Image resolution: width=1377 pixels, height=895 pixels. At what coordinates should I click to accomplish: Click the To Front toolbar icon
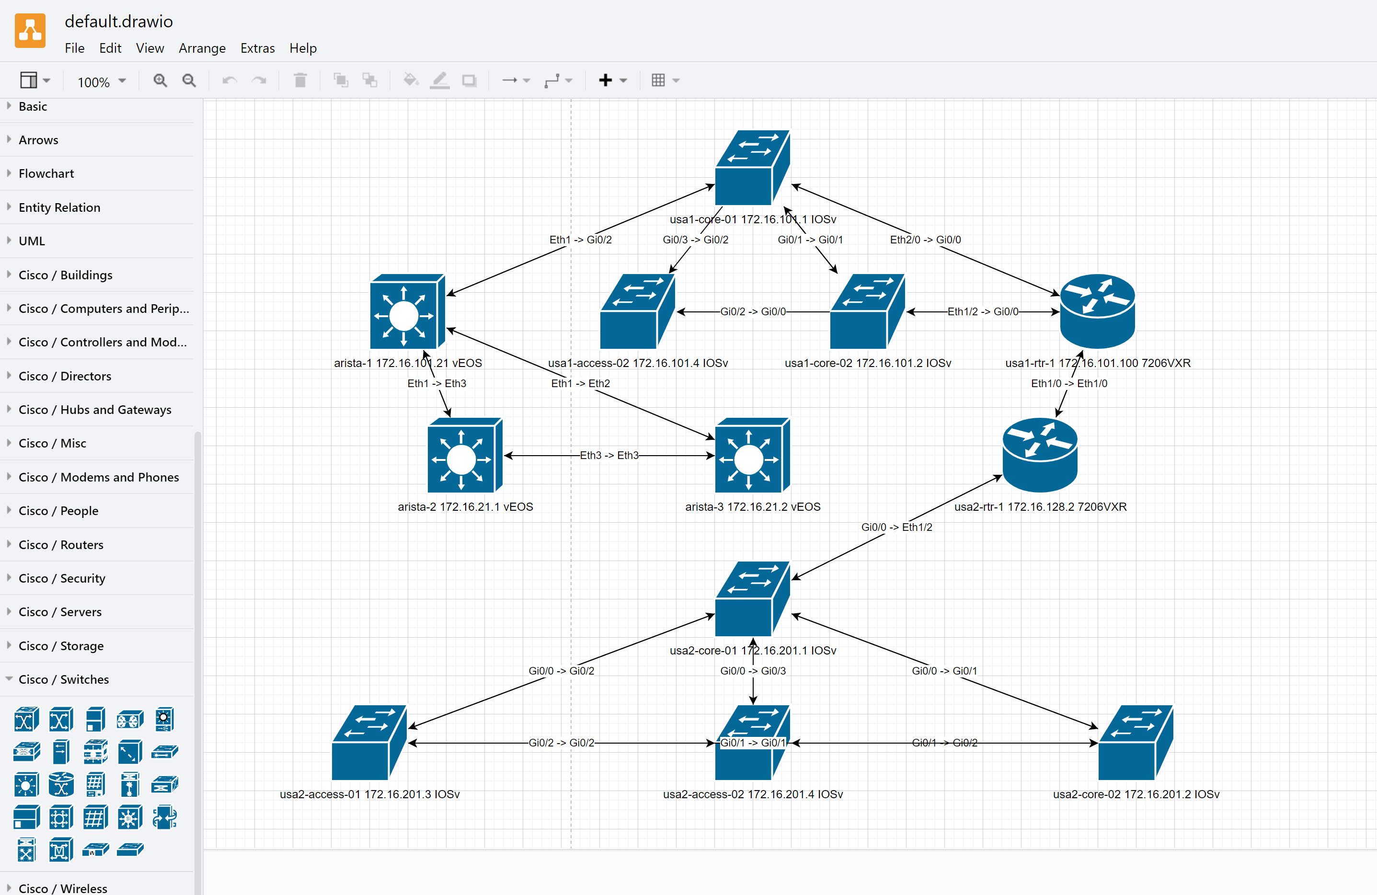pyautogui.click(x=341, y=80)
